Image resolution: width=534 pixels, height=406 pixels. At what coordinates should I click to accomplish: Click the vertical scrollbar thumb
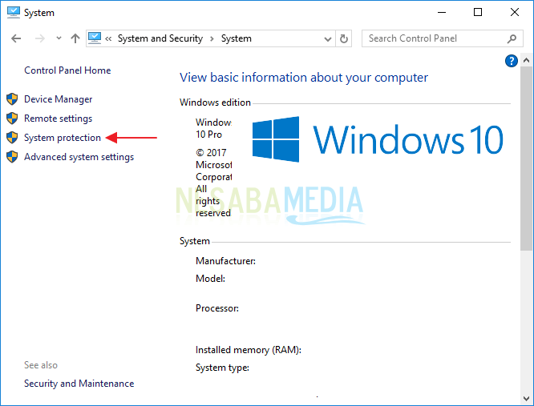[x=526, y=159]
